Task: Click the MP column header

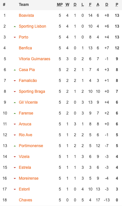Action: [60, 5]
